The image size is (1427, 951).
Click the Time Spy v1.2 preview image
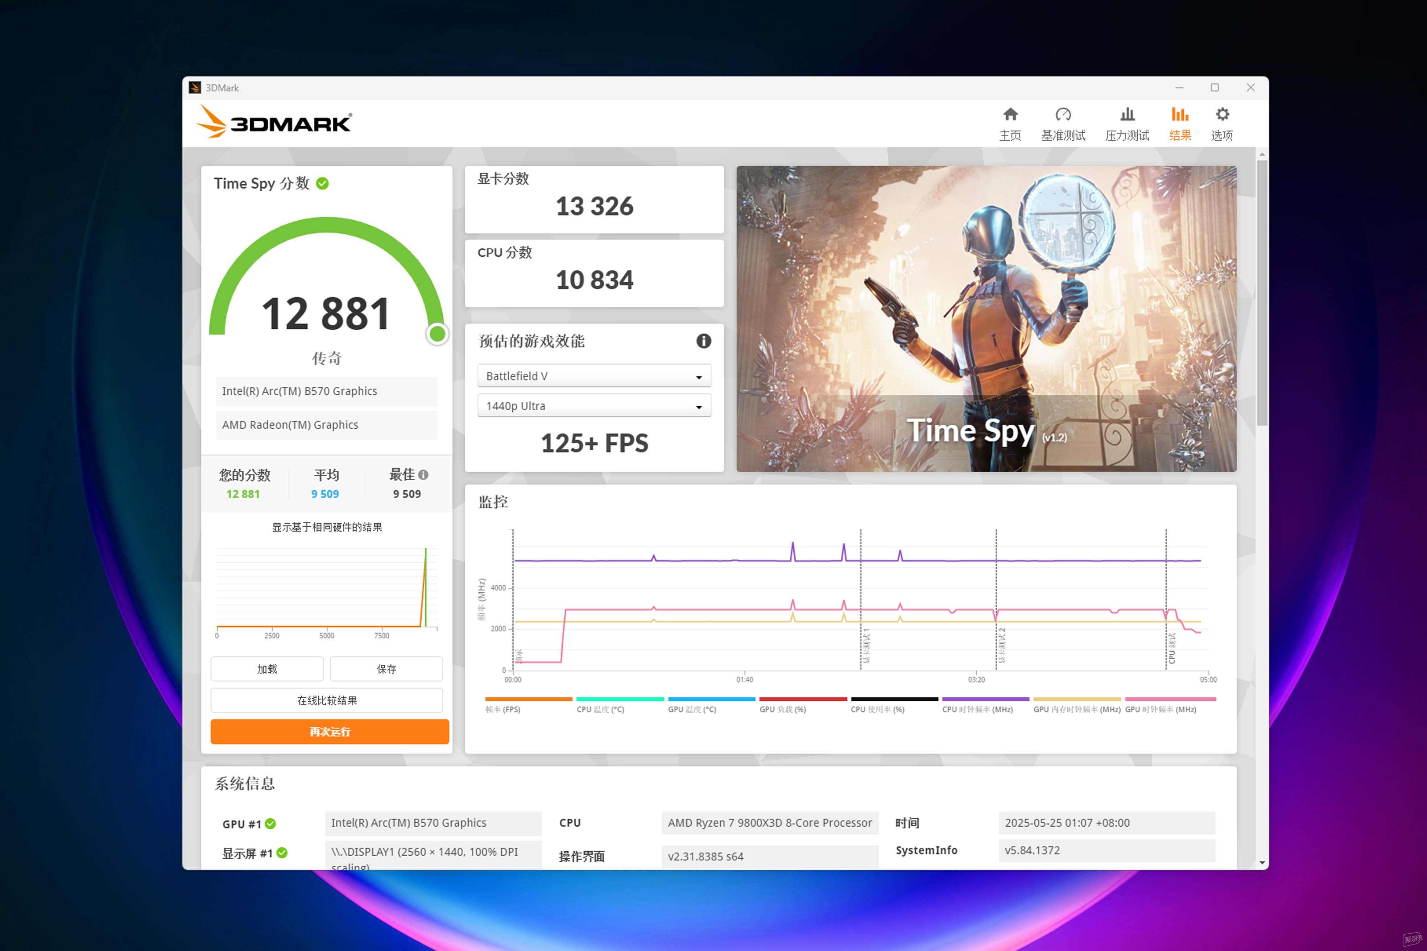986,319
